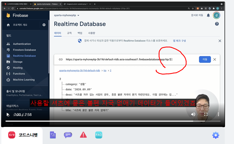Play the video

coord(8,115)
